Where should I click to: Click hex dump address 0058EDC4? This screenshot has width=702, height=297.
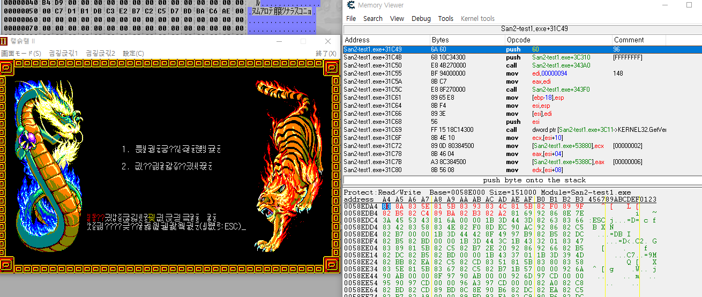pyautogui.click(x=361, y=220)
